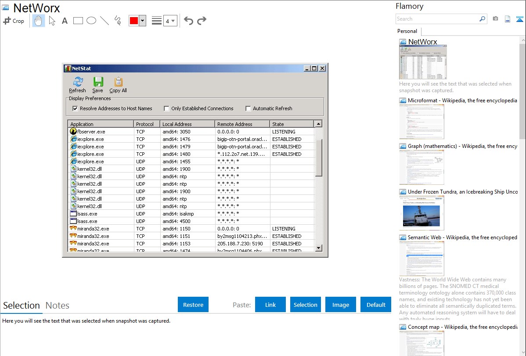Sort by the Remote Address column header
This screenshot has width=526, height=356.
[242, 124]
